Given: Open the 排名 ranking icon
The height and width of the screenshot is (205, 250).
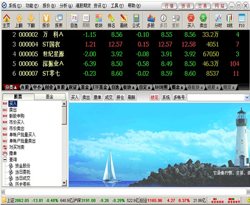Looking at the screenshot, I should pos(111,21).
